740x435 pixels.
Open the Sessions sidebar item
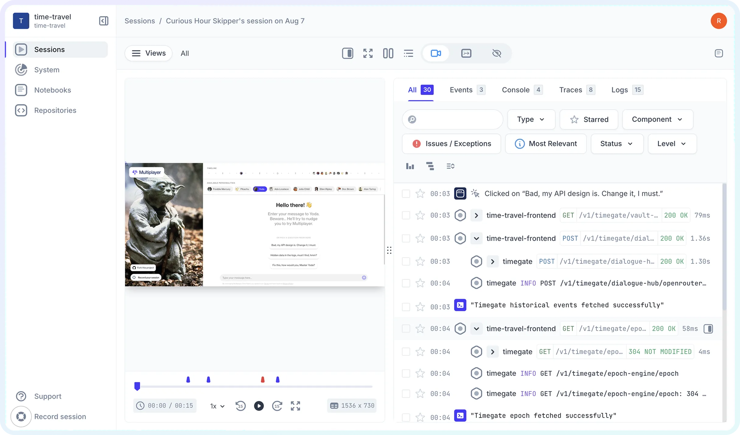pos(60,49)
